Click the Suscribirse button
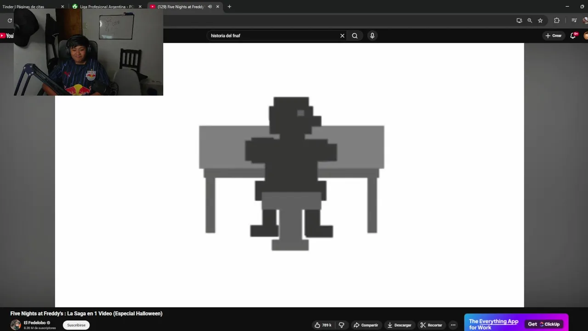 [76, 325]
